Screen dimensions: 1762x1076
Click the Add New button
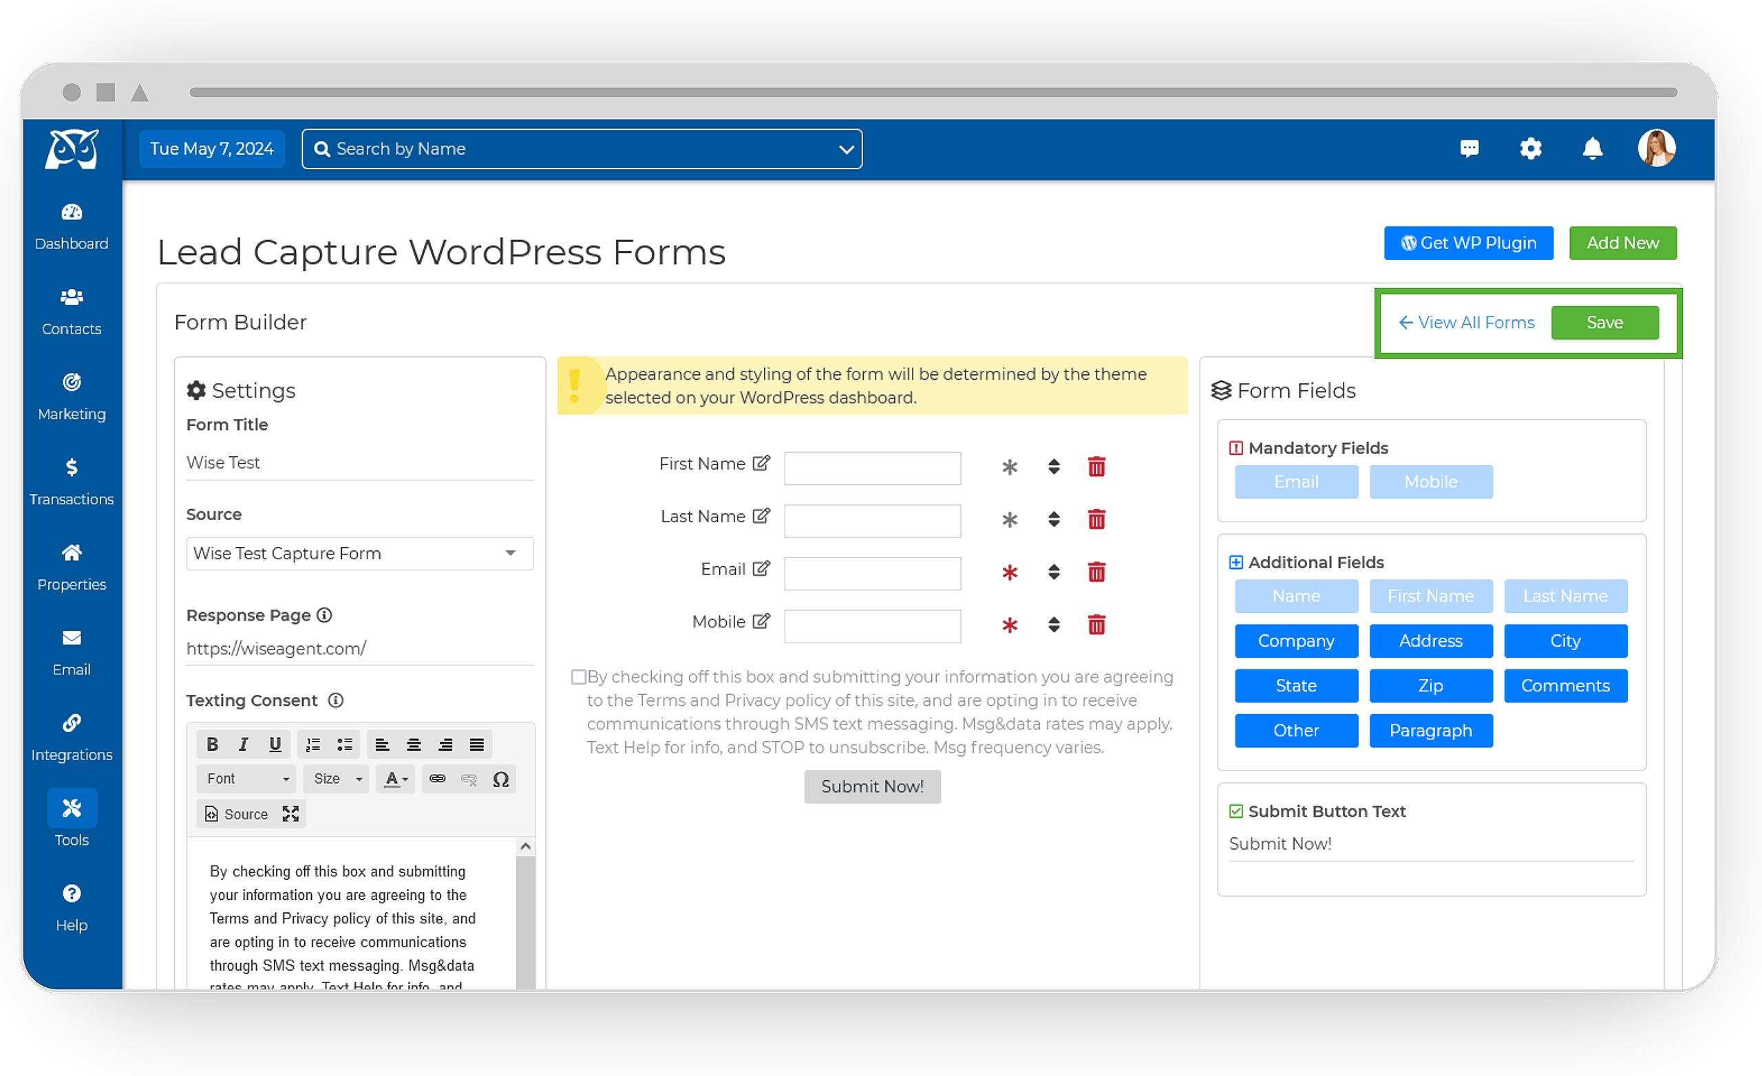(x=1622, y=243)
